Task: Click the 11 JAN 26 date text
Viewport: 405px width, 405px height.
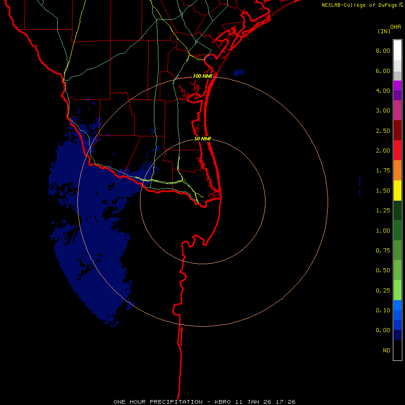Action: [253, 402]
